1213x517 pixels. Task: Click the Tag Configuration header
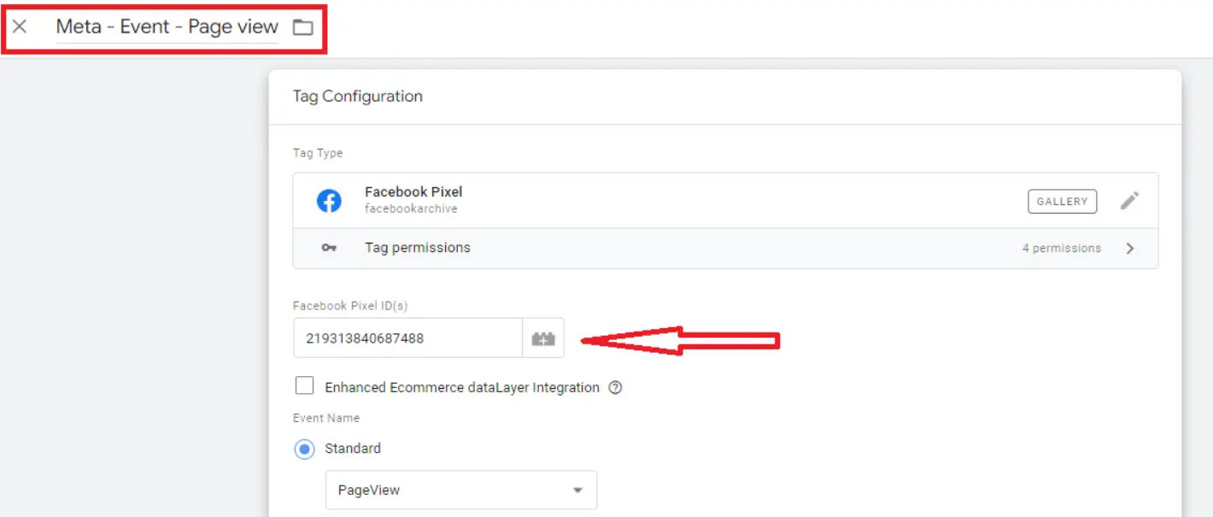coord(358,97)
